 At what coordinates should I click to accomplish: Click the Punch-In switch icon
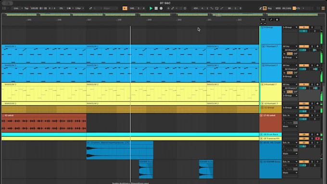212,8
